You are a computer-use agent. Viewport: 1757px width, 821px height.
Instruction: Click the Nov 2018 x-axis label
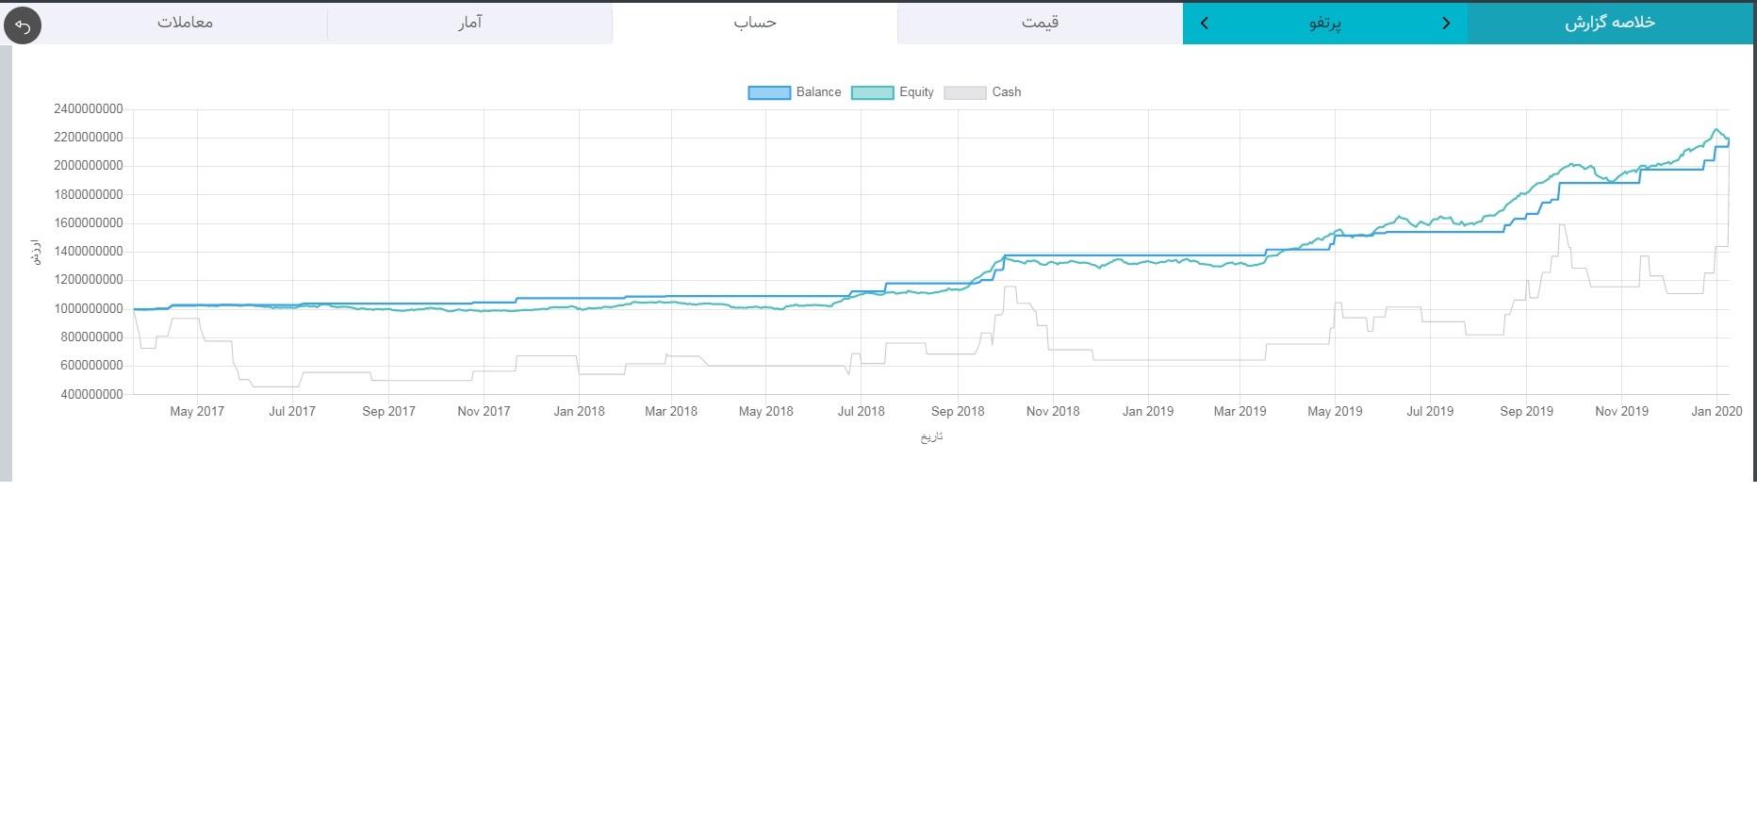(x=1053, y=412)
